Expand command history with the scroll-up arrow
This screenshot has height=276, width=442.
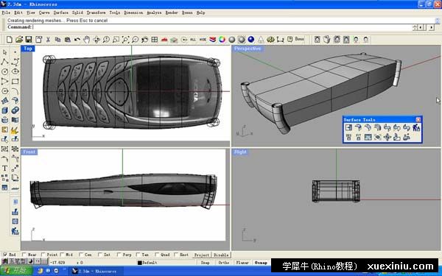coord(437,19)
